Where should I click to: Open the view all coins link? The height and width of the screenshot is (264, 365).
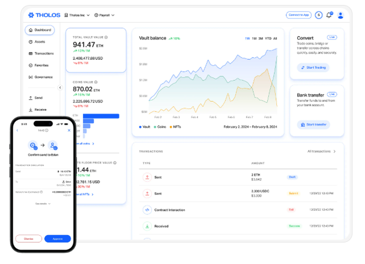click(85, 144)
